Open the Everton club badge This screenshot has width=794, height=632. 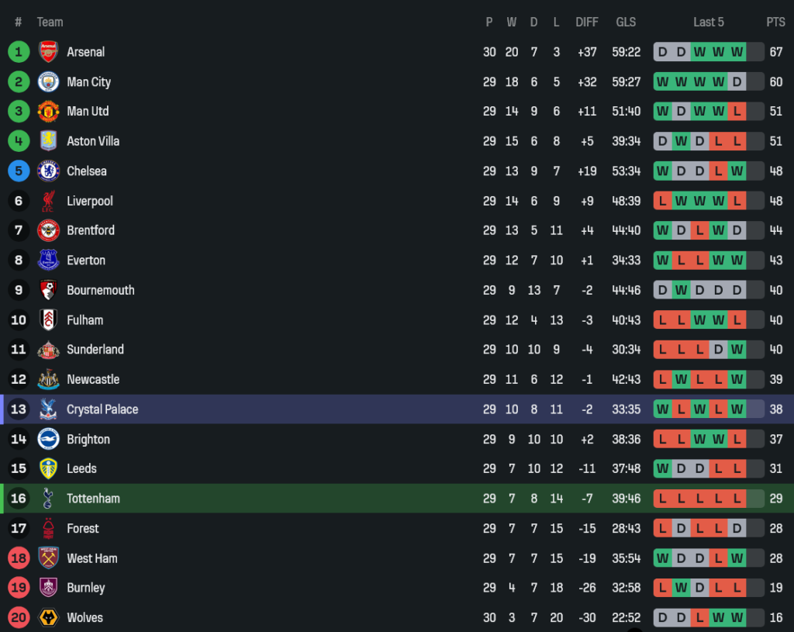(x=48, y=261)
